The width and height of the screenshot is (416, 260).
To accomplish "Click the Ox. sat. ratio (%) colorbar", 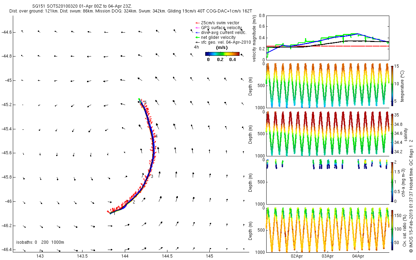I will click(x=392, y=230).
